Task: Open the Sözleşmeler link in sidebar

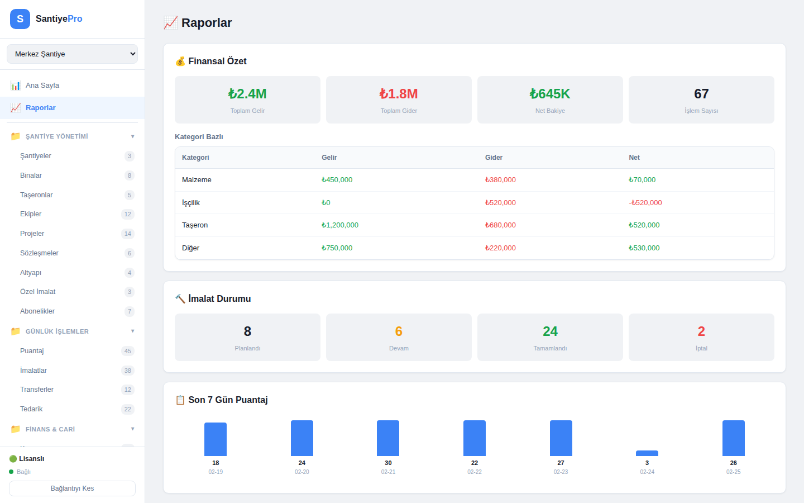Action: [39, 253]
